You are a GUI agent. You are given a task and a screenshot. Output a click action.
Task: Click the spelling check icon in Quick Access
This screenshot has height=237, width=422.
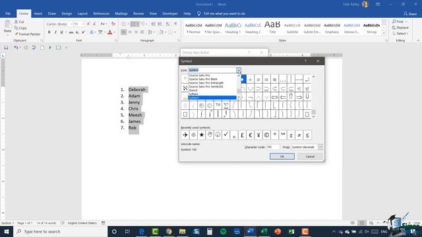34,47
